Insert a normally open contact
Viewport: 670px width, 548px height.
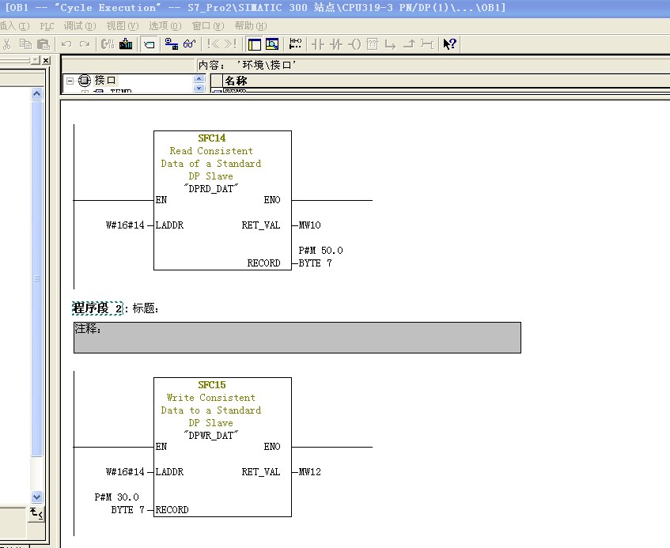(x=318, y=44)
